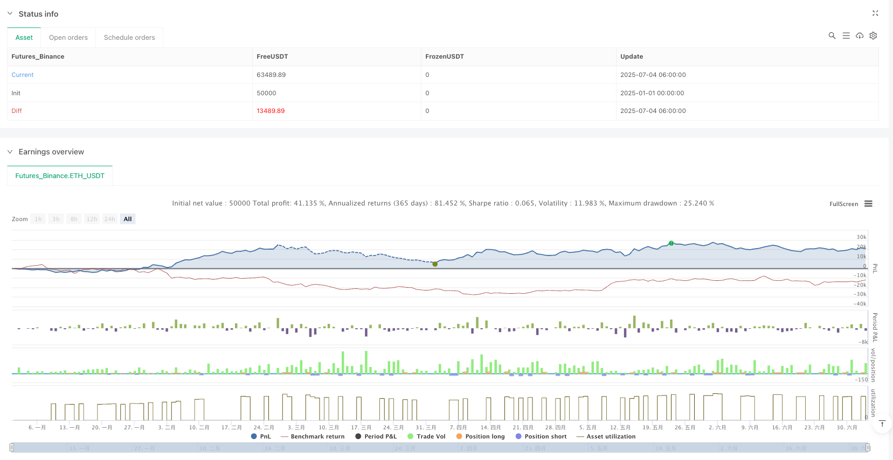Collapse the Earnings overview section
893x460 pixels.
tap(10, 152)
